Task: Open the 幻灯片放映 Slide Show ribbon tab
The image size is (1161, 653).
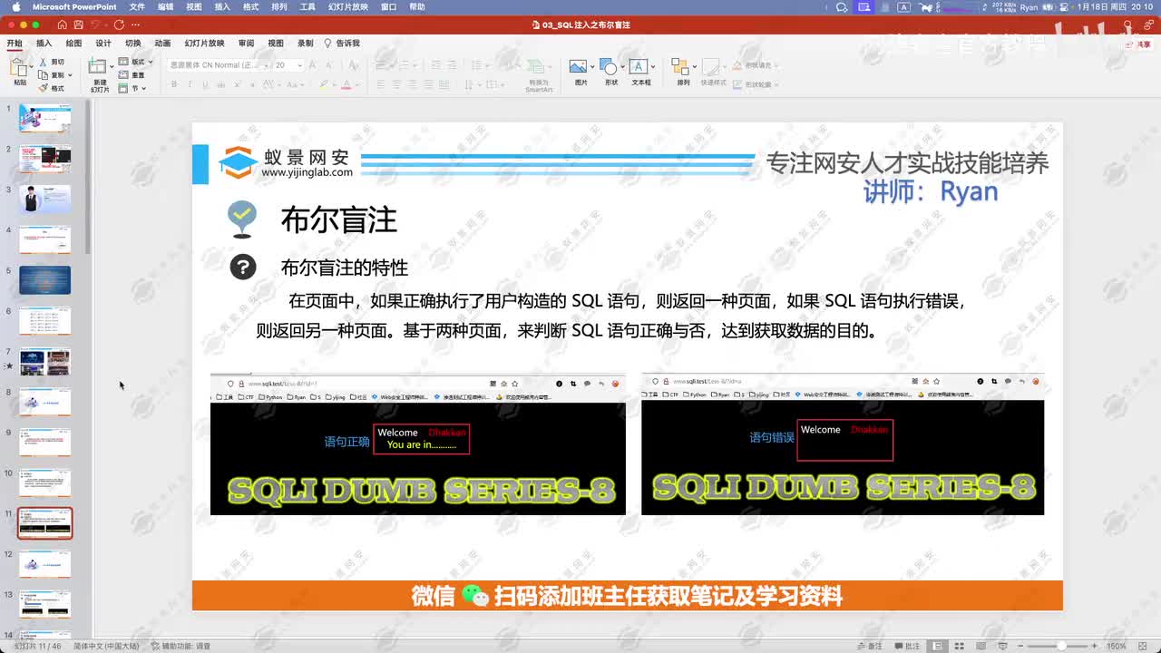Action: tap(204, 43)
